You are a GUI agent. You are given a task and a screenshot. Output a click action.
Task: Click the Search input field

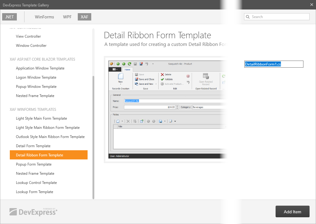tap(277, 17)
